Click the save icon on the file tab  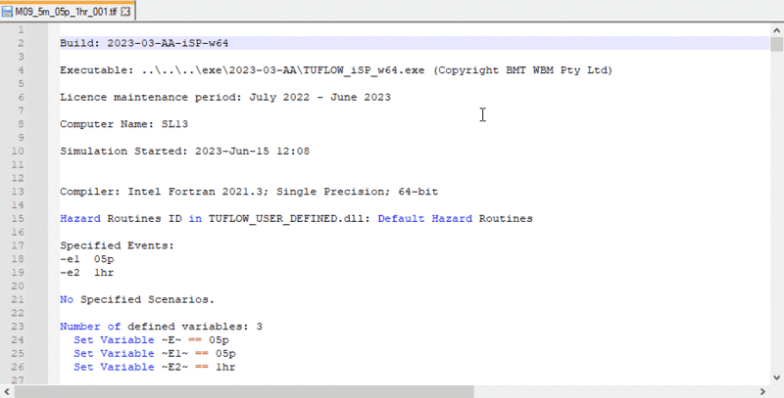[x=8, y=11]
